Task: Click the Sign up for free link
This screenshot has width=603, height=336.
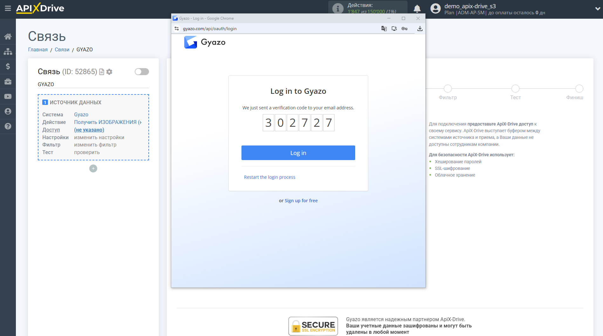Action: pos(301,200)
